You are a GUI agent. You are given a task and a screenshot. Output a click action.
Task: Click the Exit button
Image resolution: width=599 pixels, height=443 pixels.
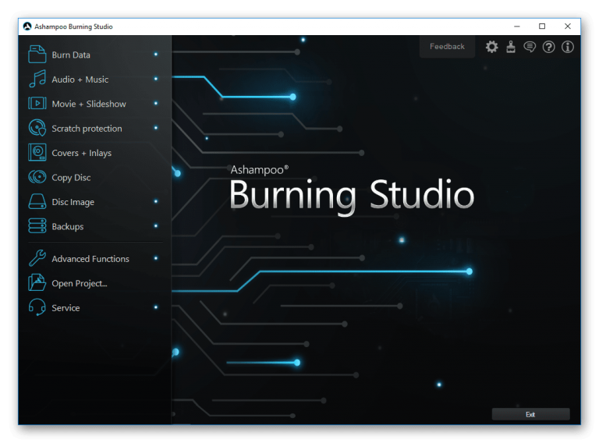[530, 414]
